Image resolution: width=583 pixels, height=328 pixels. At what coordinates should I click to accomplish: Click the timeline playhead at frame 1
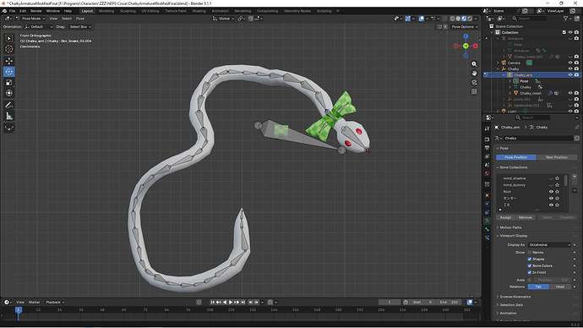(x=19, y=309)
